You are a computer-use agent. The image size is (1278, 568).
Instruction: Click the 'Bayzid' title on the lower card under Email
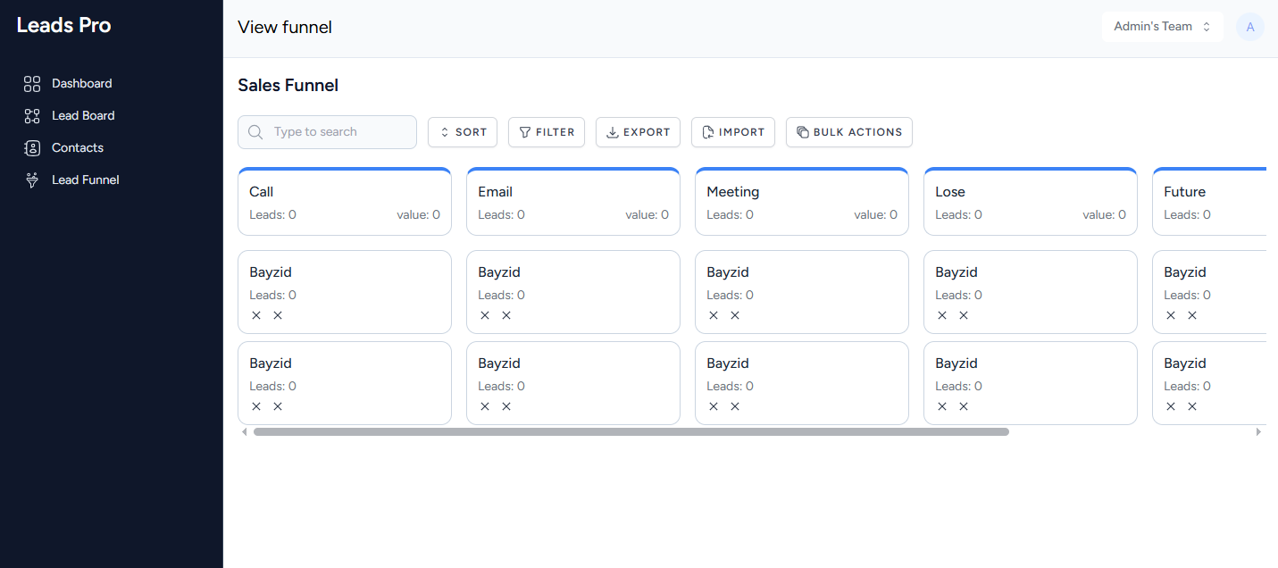(x=499, y=363)
